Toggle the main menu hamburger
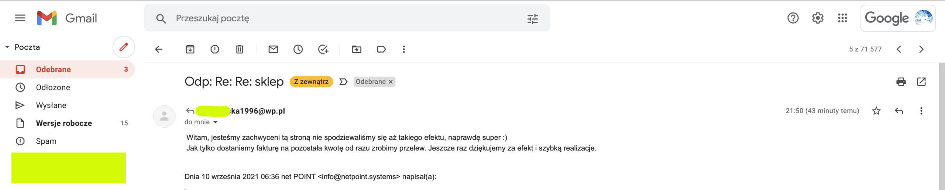The width and height of the screenshot is (945, 190). pyautogui.click(x=20, y=18)
